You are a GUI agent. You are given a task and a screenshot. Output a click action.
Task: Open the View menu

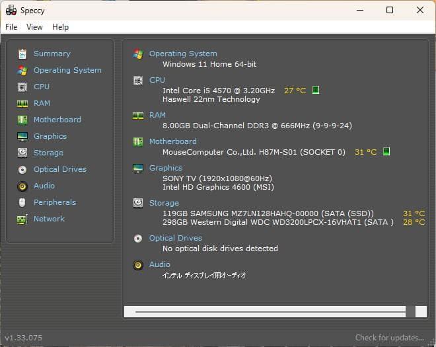34,27
